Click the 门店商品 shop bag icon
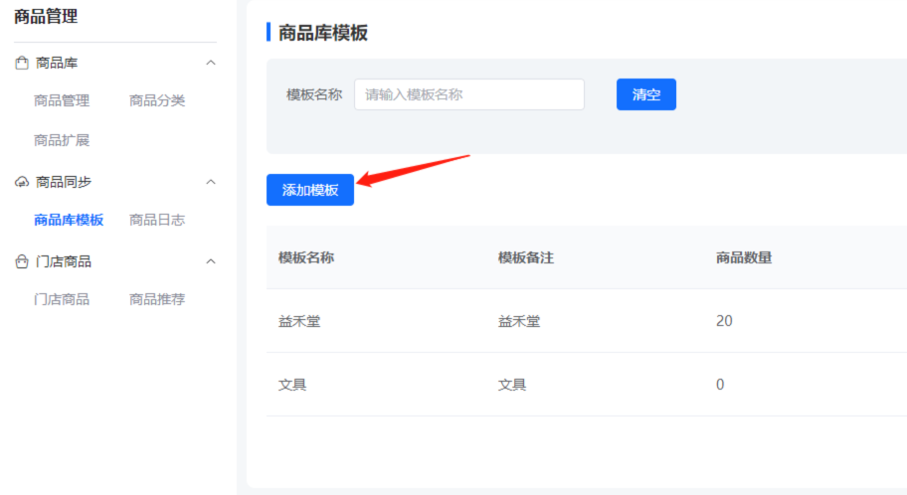 (x=22, y=261)
